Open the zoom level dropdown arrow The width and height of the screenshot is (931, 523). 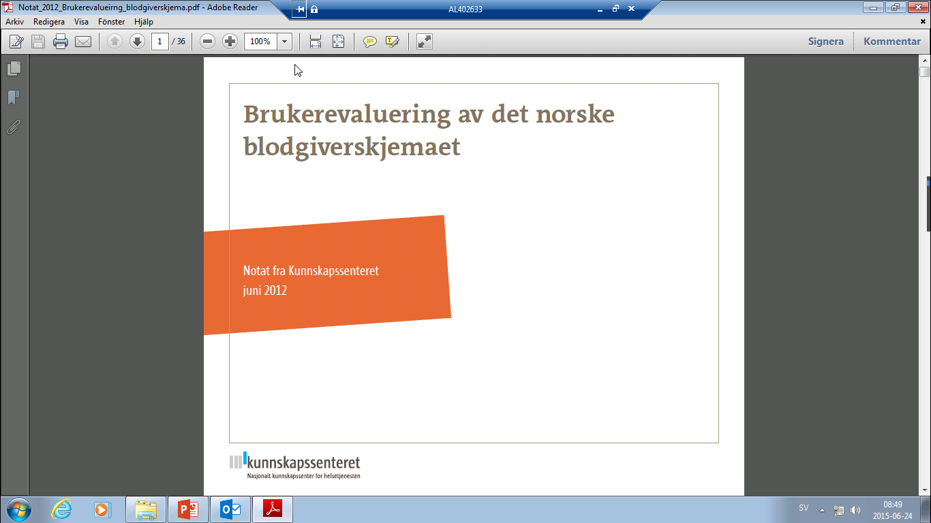coord(284,42)
